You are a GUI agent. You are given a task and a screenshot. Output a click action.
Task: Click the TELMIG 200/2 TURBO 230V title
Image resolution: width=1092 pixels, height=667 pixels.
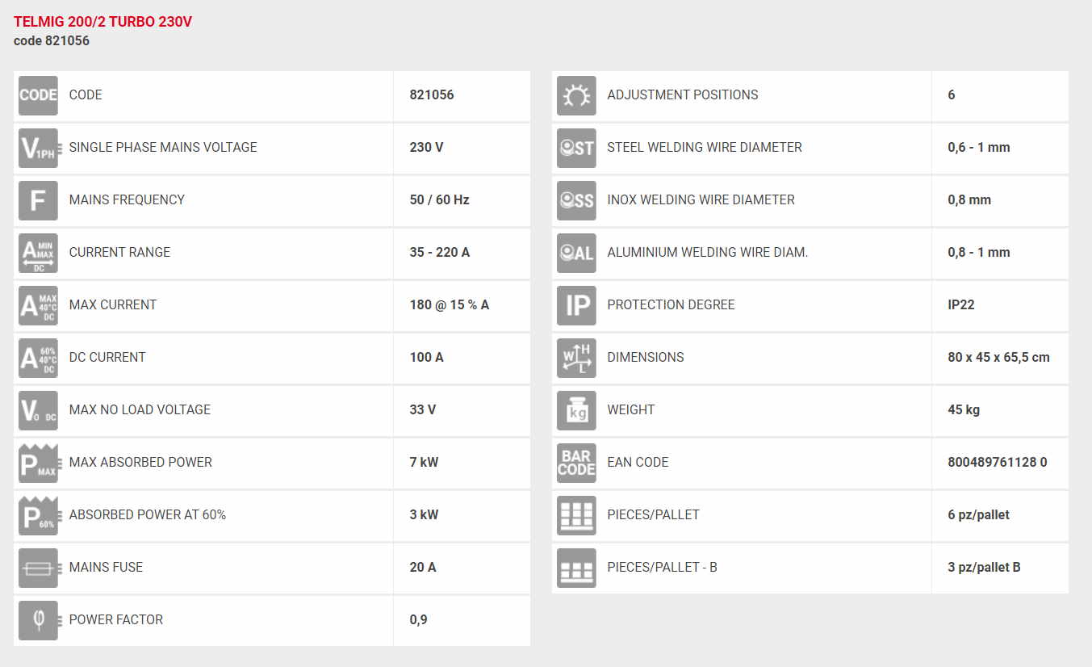click(x=103, y=22)
